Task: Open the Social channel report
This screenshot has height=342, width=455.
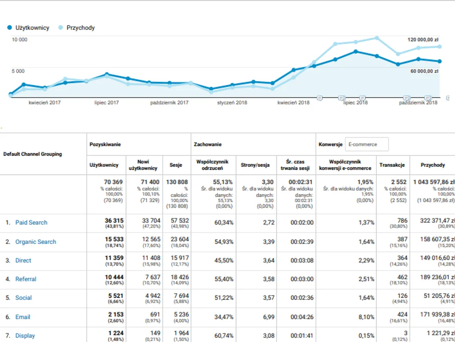Action: (24, 298)
